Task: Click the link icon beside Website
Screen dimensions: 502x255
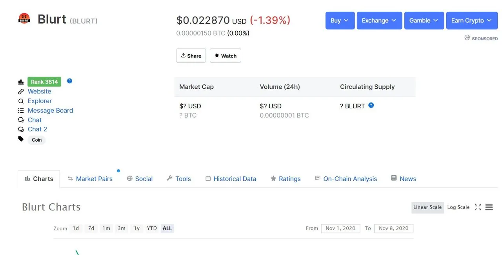Action: 21,92
